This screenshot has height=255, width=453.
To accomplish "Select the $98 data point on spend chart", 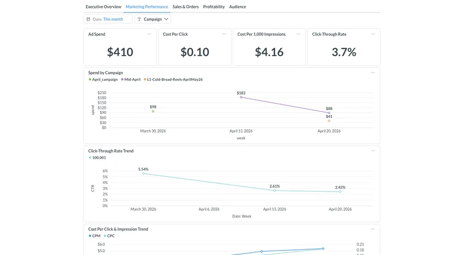I will click(153, 111).
